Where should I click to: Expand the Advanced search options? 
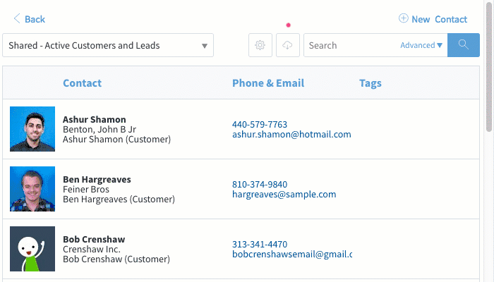pos(421,45)
